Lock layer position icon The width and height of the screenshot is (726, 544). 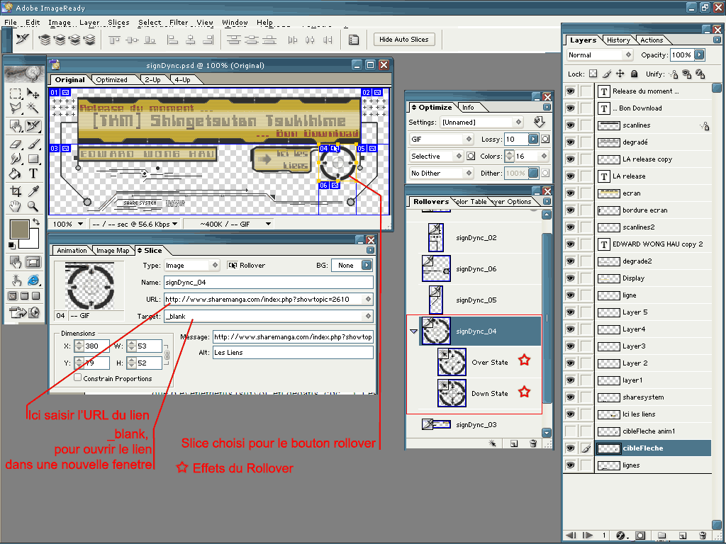(620, 74)
